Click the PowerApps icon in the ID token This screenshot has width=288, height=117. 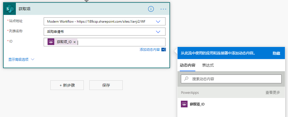(51, 42)
